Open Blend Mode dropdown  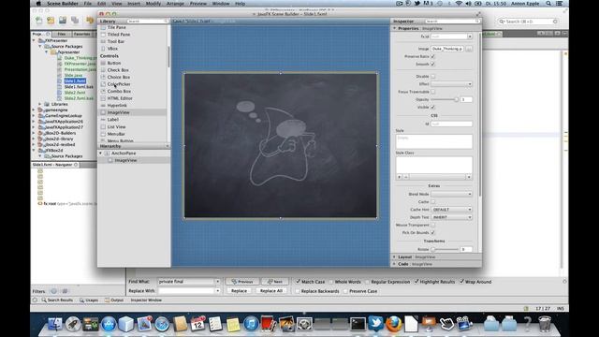tap(451, 194)
